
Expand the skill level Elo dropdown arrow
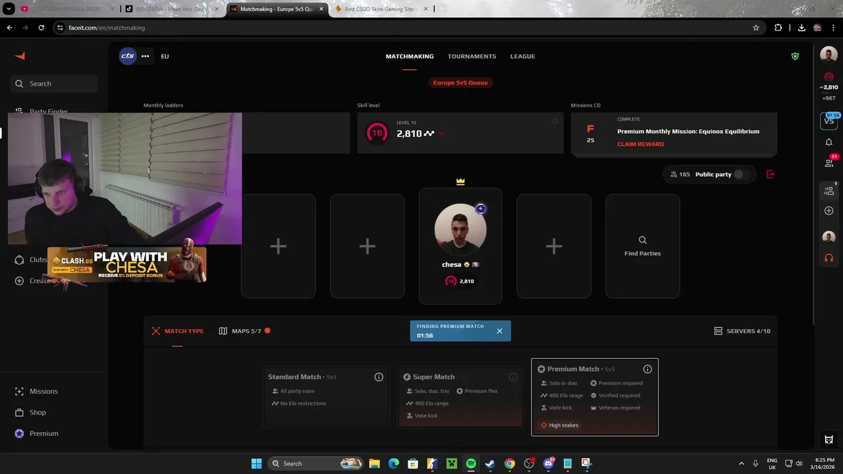pyautogui.click(x=441, y=134)
